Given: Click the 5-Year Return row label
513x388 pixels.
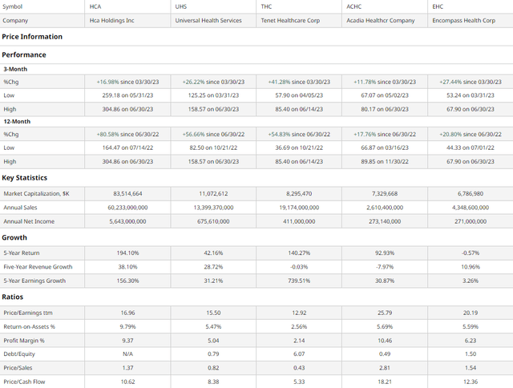Looking at the screenshot, I should [x=22, y=253].
